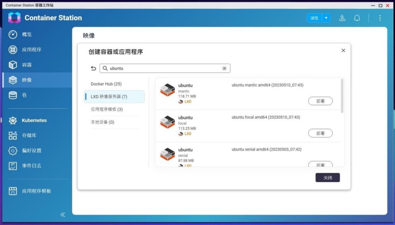Select the 容器 cube icon in sidebar
This screenshot has height=225, width=395.
(x=13, y=64)
